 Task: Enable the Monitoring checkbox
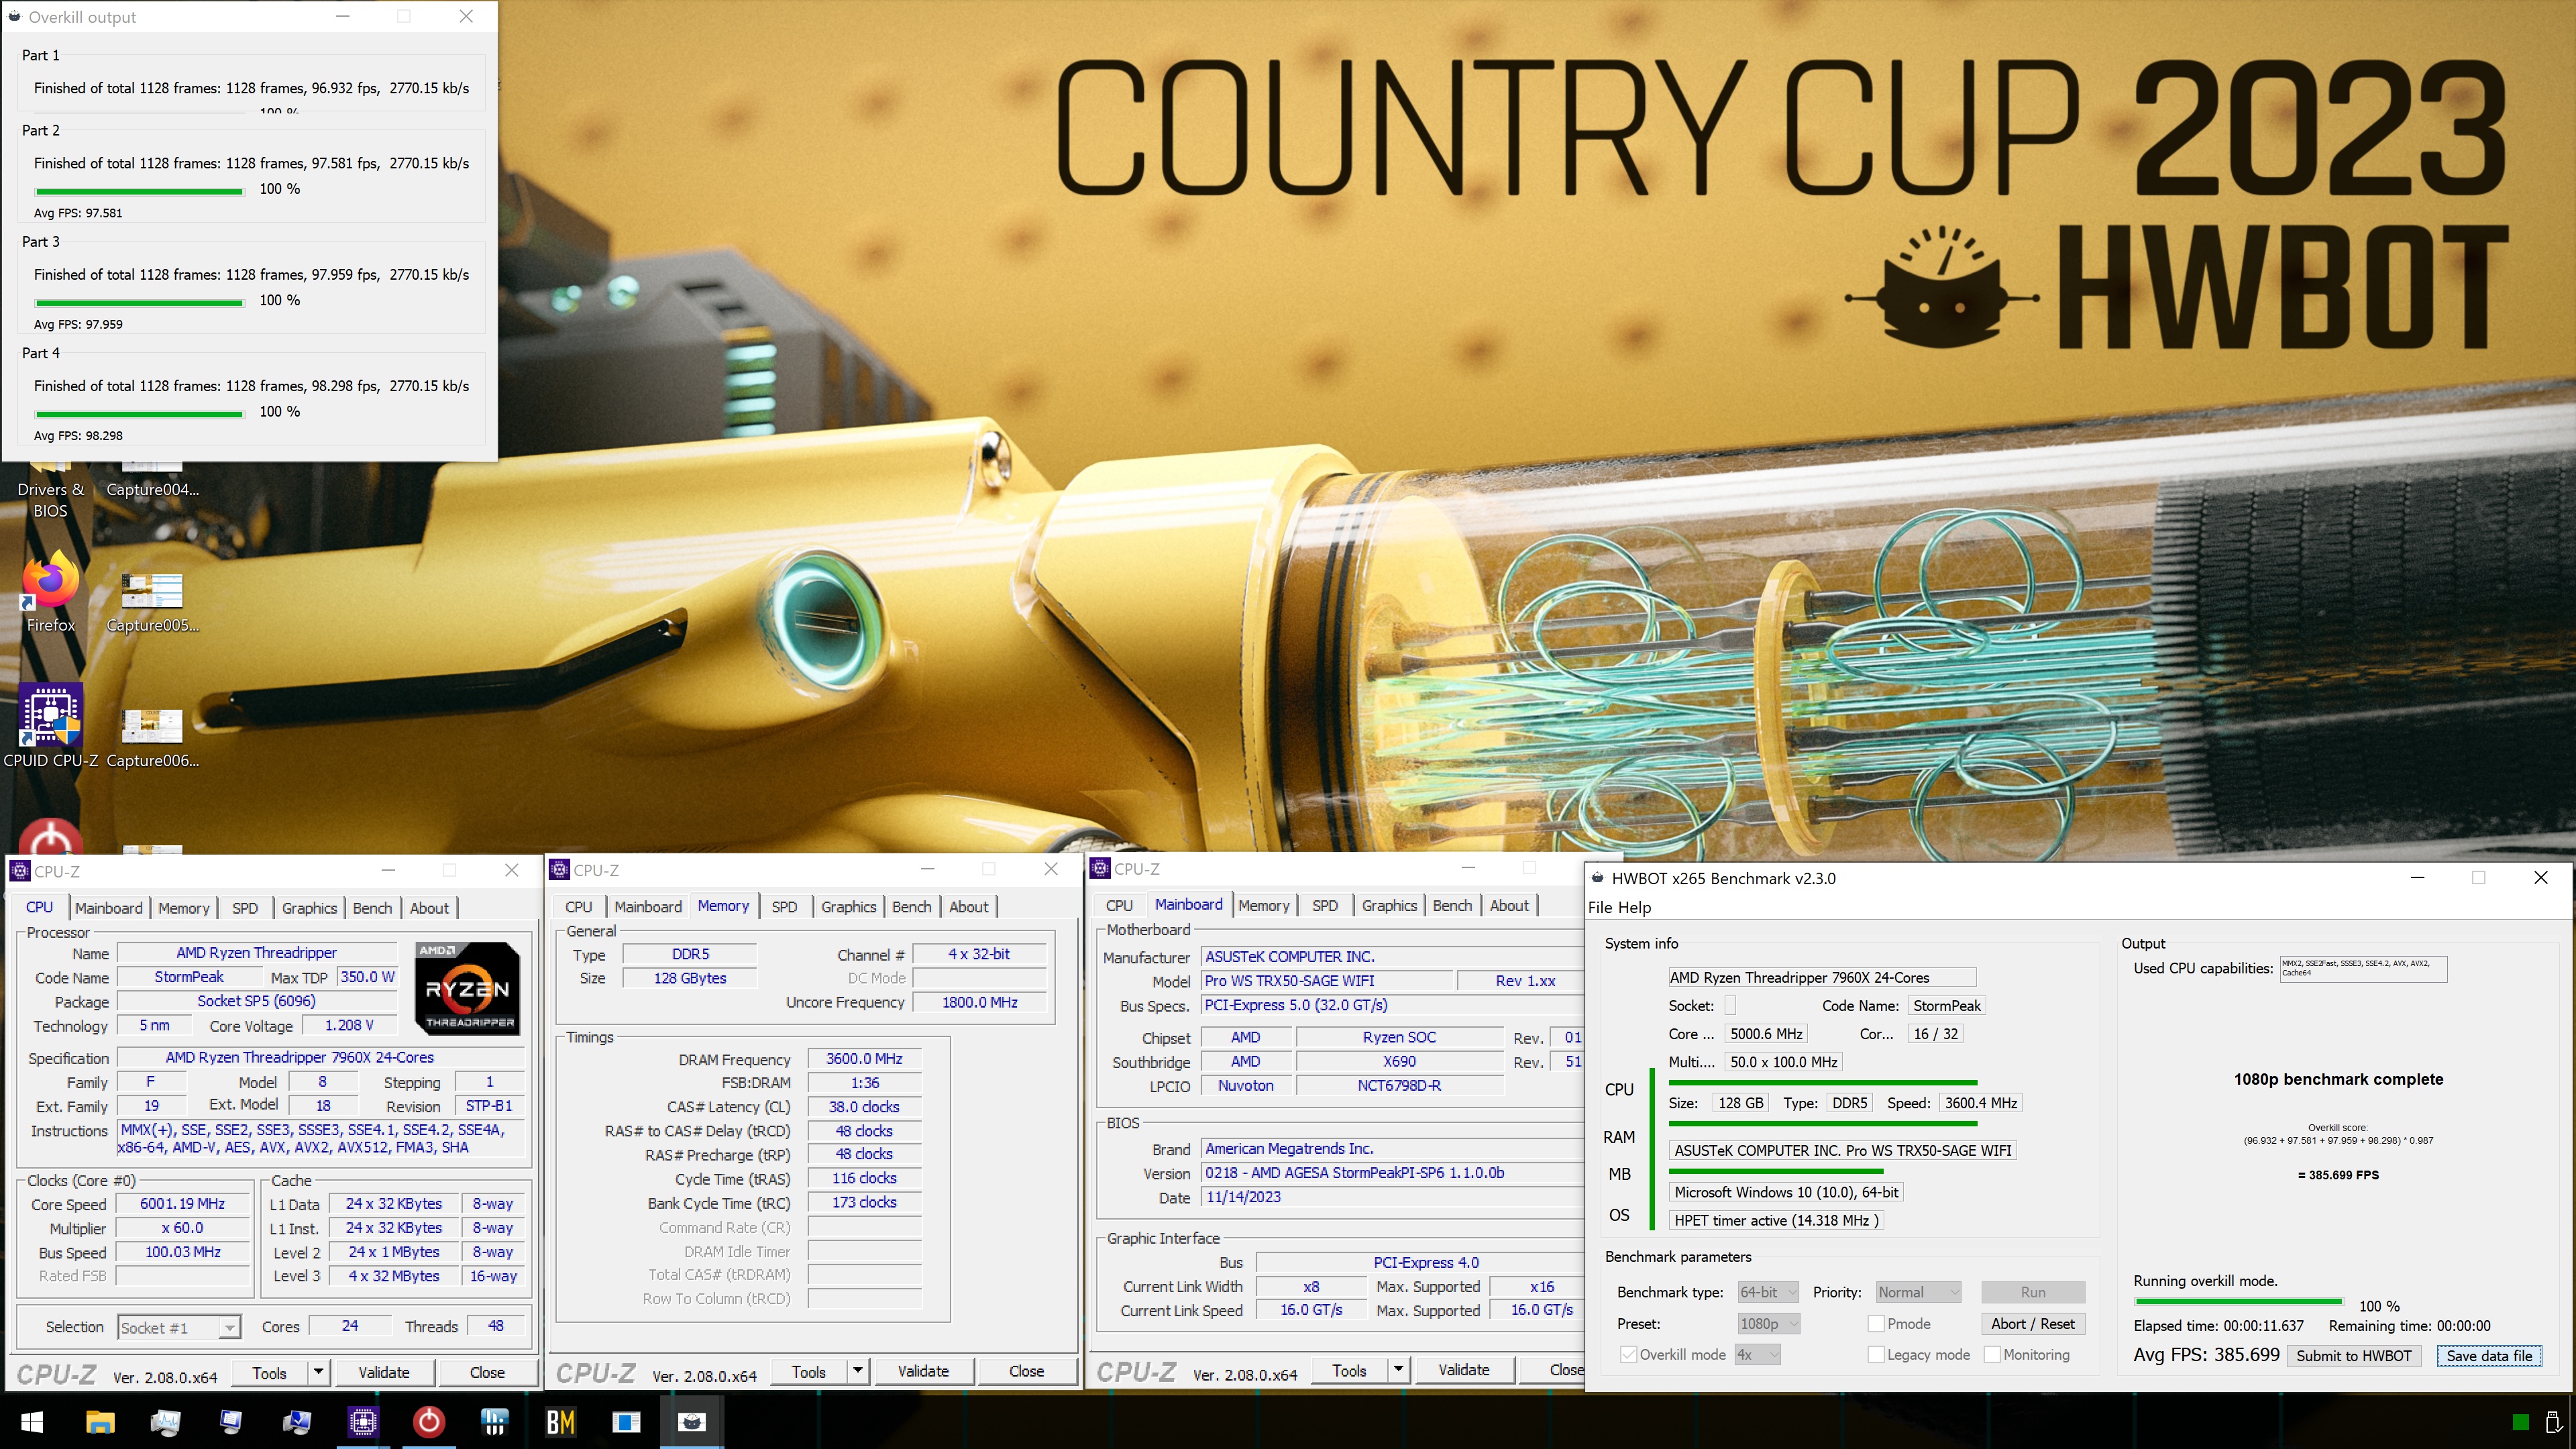[x=1992, y=1354]
